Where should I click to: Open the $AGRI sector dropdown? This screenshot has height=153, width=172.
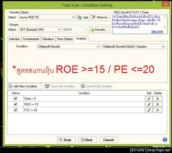tap(75, 29)
